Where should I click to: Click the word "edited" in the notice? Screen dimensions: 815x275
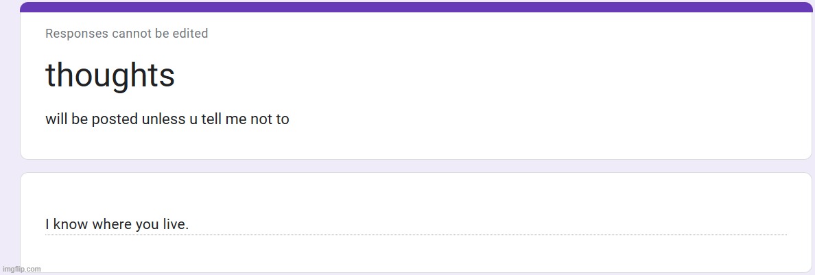(190, 34)
